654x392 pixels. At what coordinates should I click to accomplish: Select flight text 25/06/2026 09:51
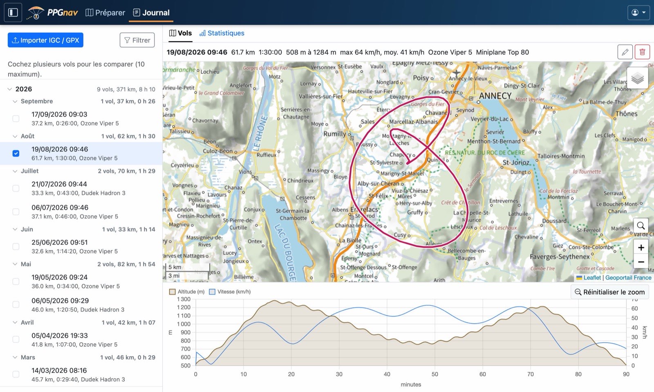(60, 243)
